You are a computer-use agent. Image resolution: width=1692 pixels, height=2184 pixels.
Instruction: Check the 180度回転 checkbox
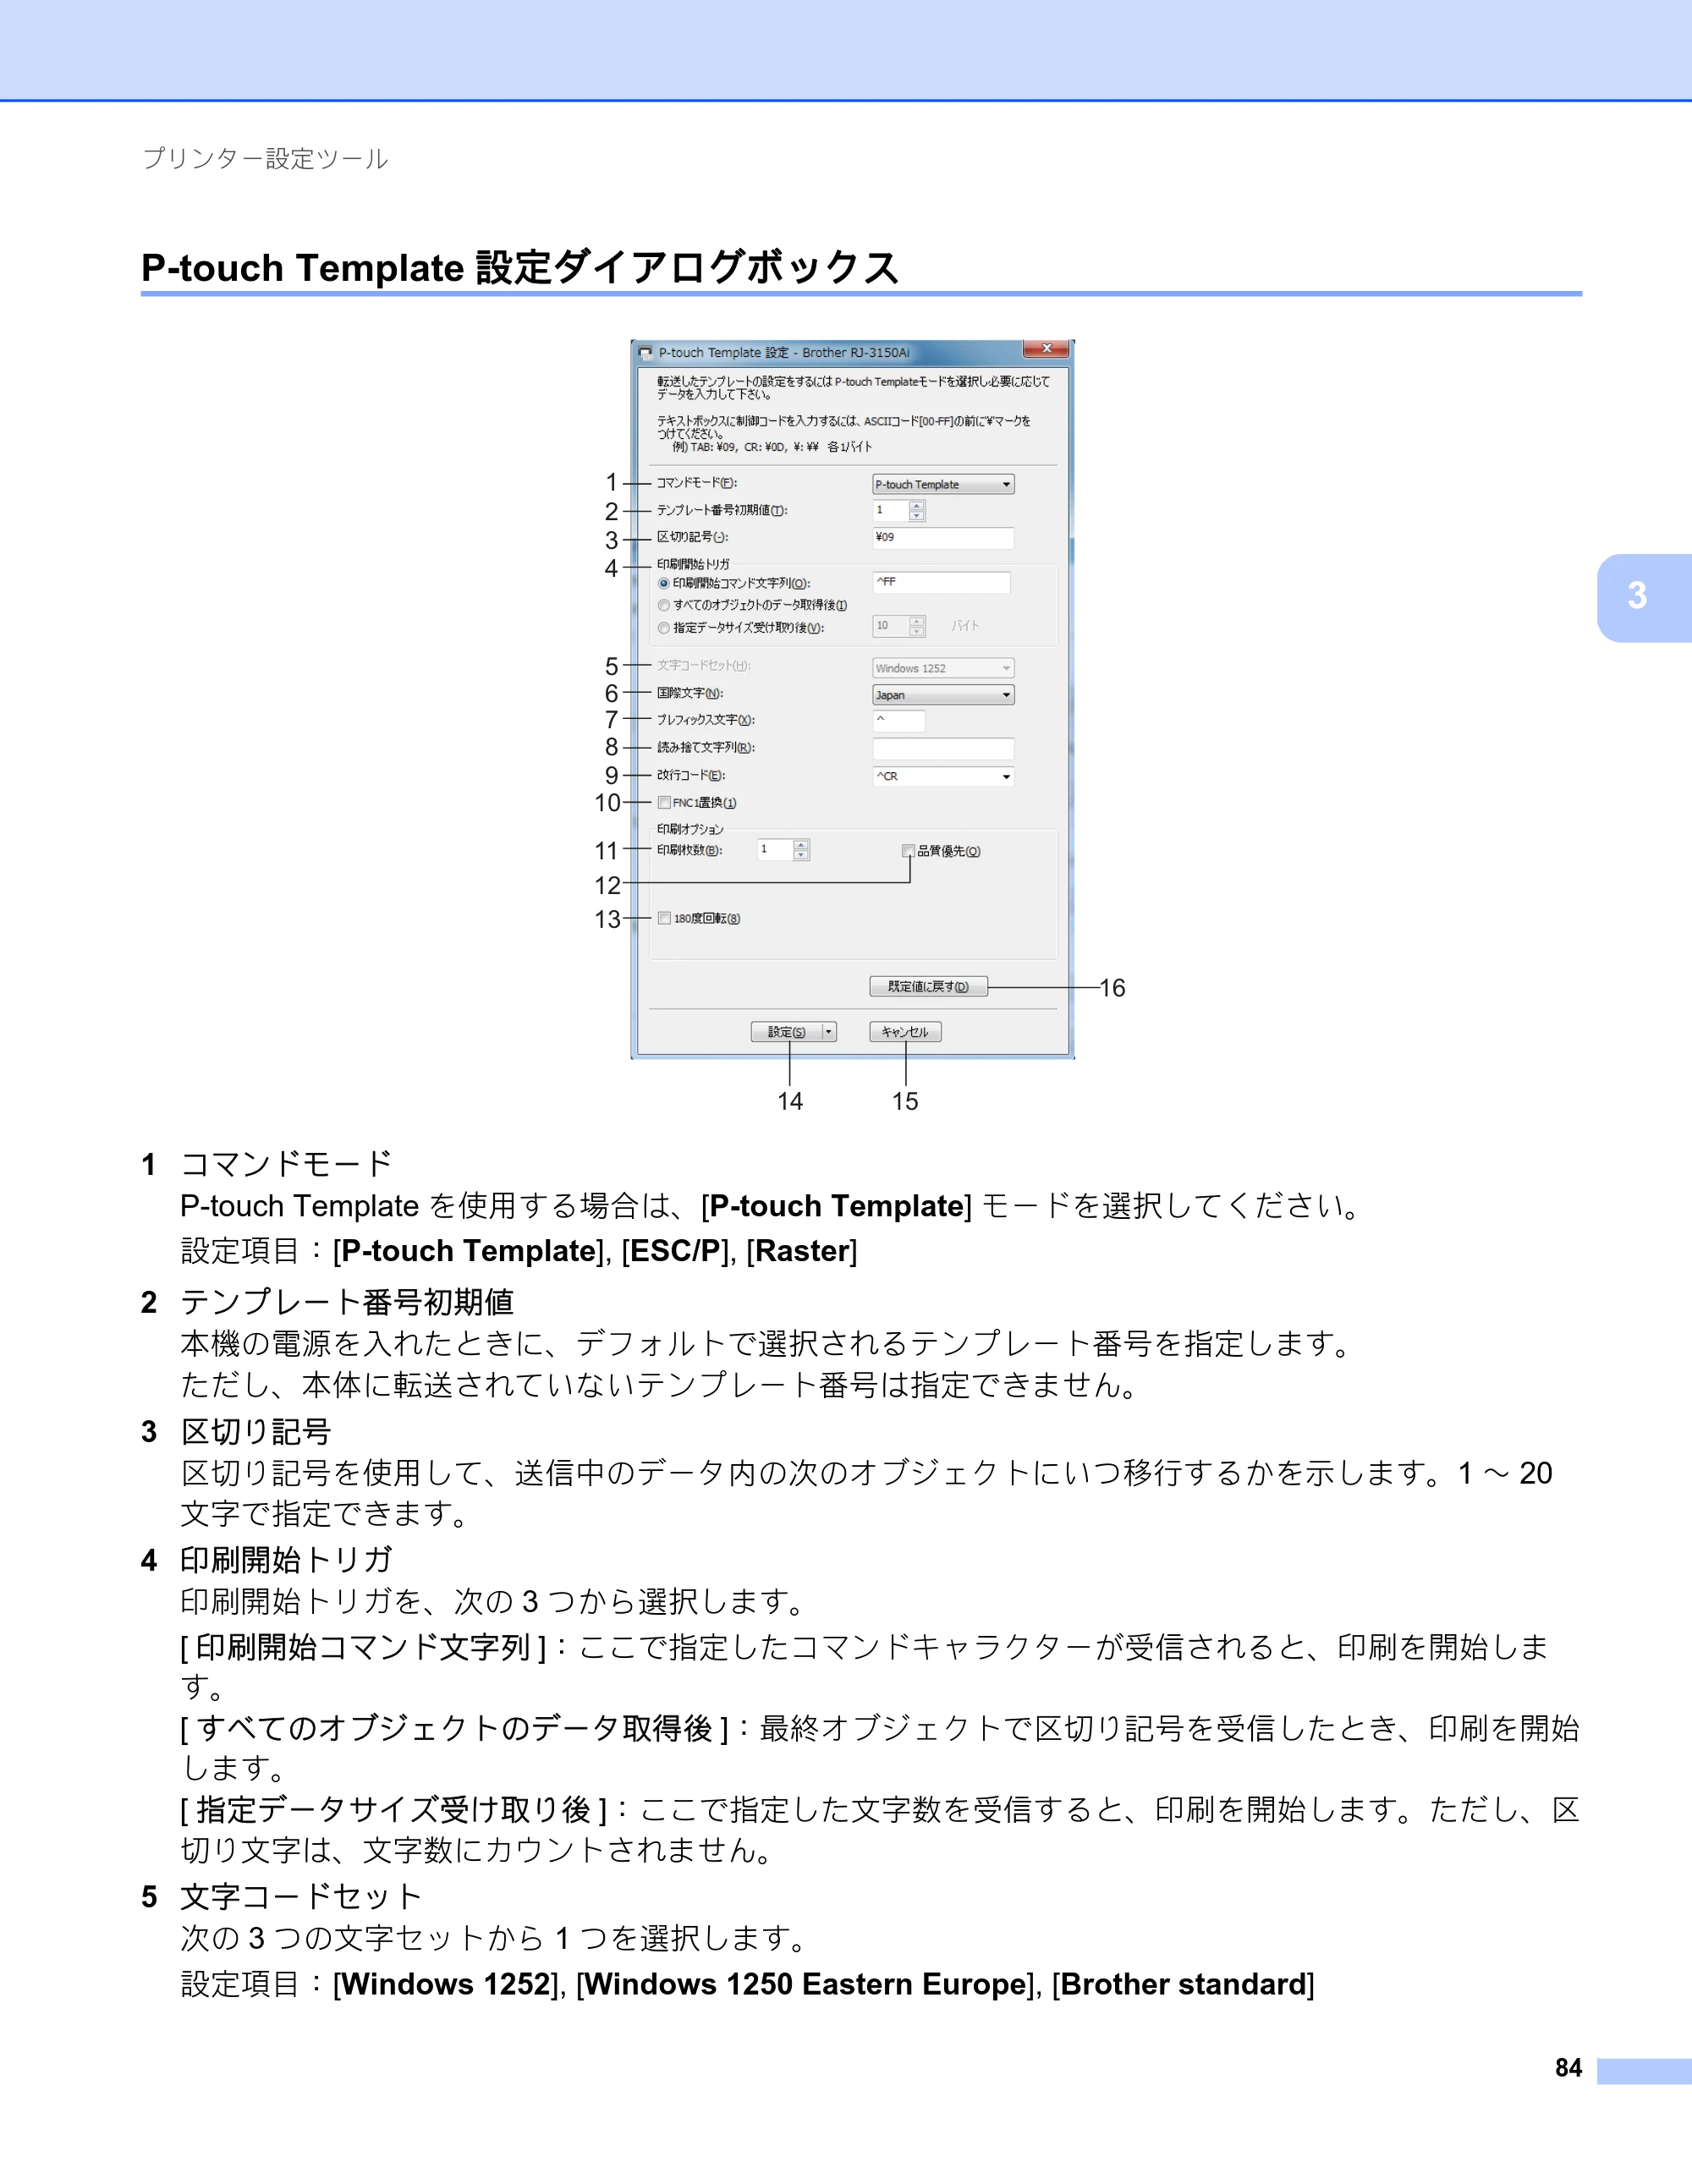coord(664,919)
